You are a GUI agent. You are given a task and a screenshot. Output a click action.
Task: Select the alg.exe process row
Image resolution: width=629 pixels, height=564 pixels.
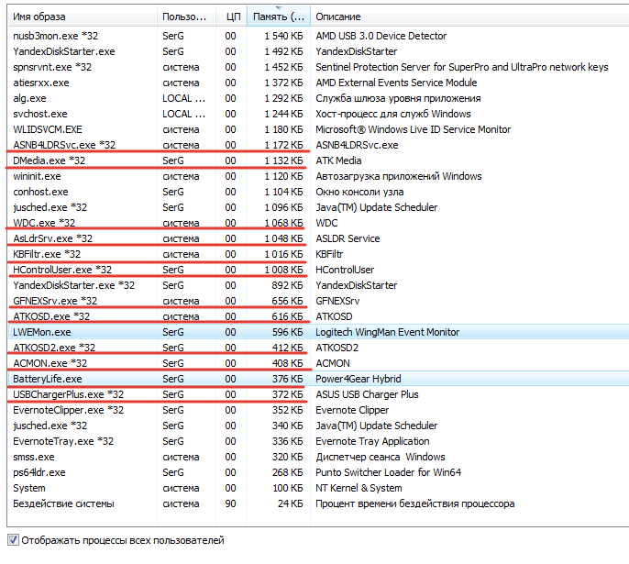[318, 98]
